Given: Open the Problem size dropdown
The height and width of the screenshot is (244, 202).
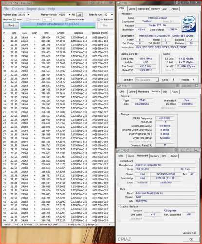Looking at the screenshot, I should pos(29,15).
